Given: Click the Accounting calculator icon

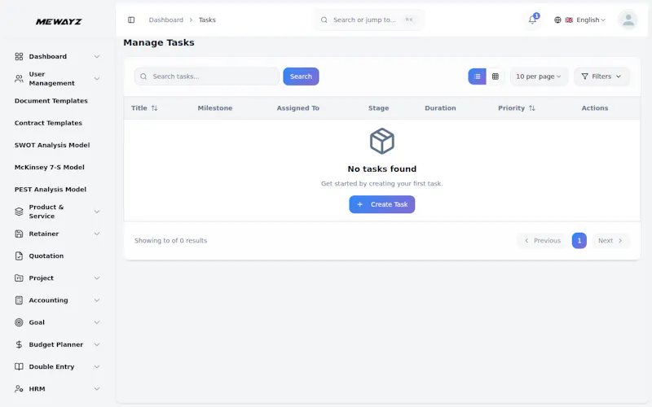Looking at the screenshot, I should click(19, 300).
